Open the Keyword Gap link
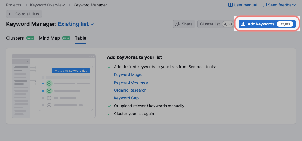This screenshot has width=302, height=141. click(126, 98)
